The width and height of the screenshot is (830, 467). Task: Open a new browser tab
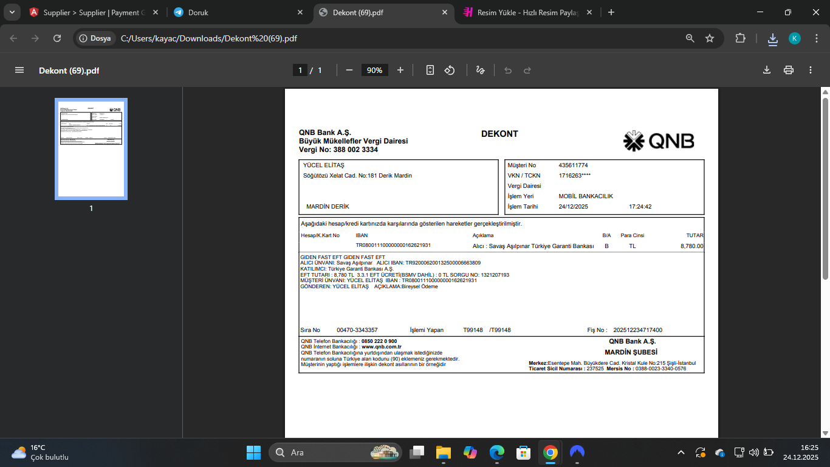pos(611,12)
